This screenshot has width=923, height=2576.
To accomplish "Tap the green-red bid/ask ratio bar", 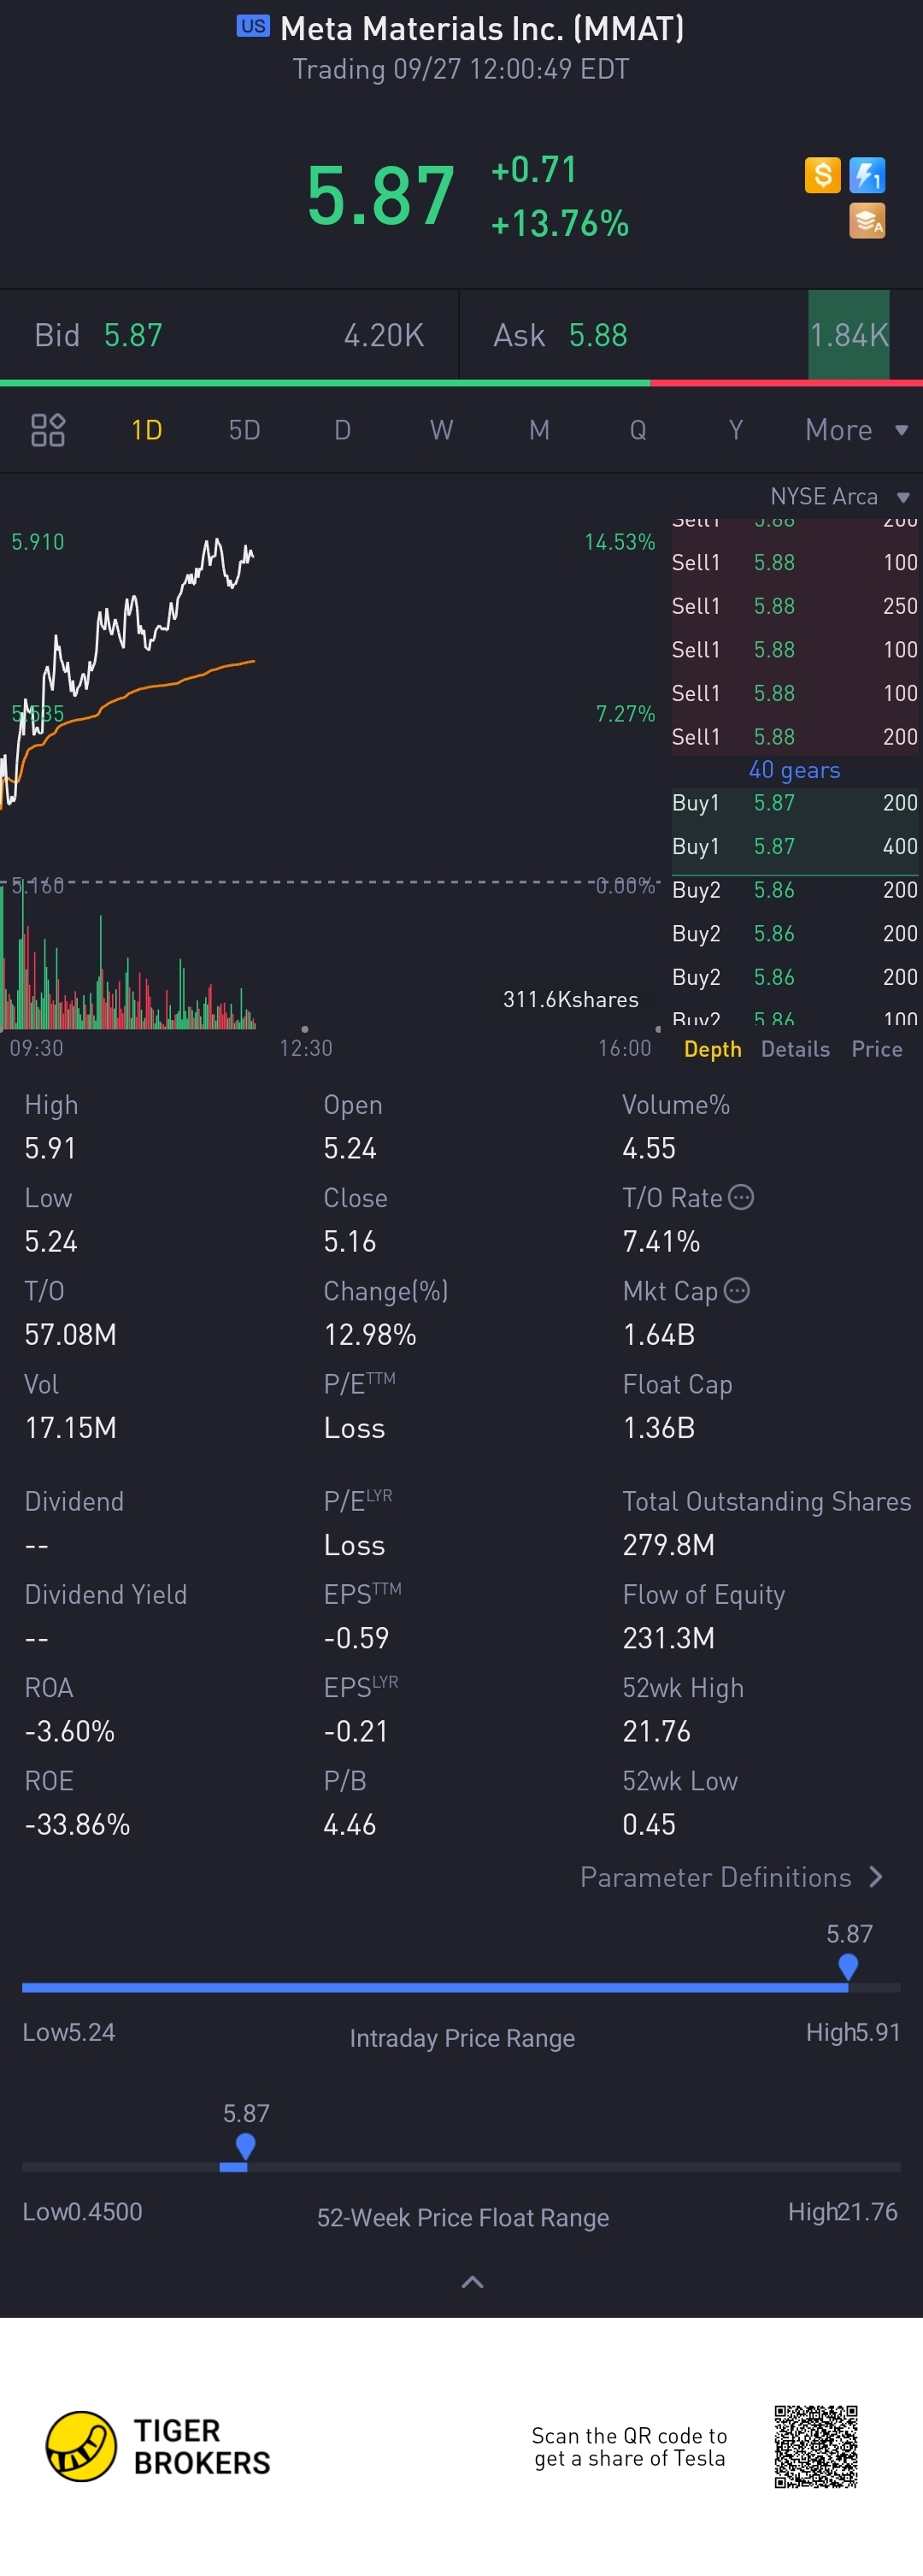I will (461, 383).
